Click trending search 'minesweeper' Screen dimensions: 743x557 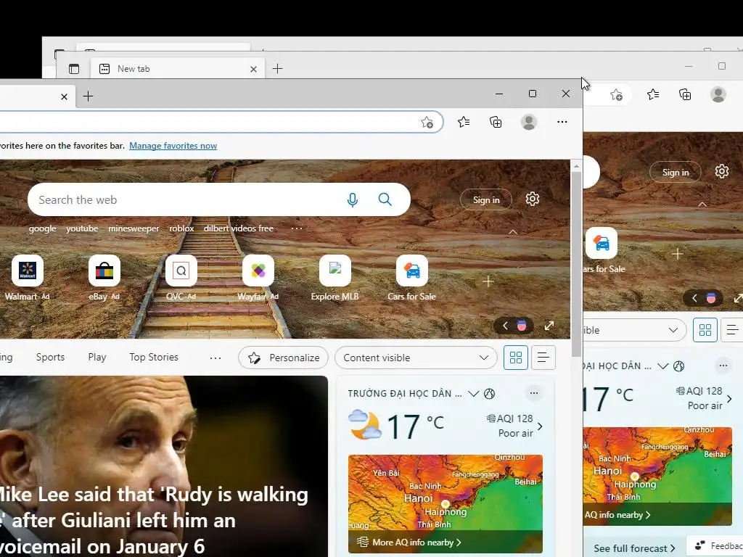coord(134,228)
